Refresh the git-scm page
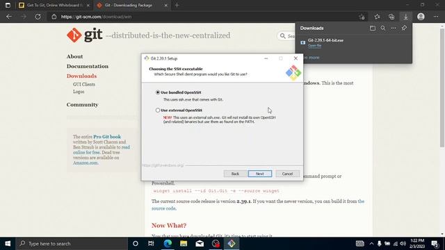445x250 pixels. 38,17
